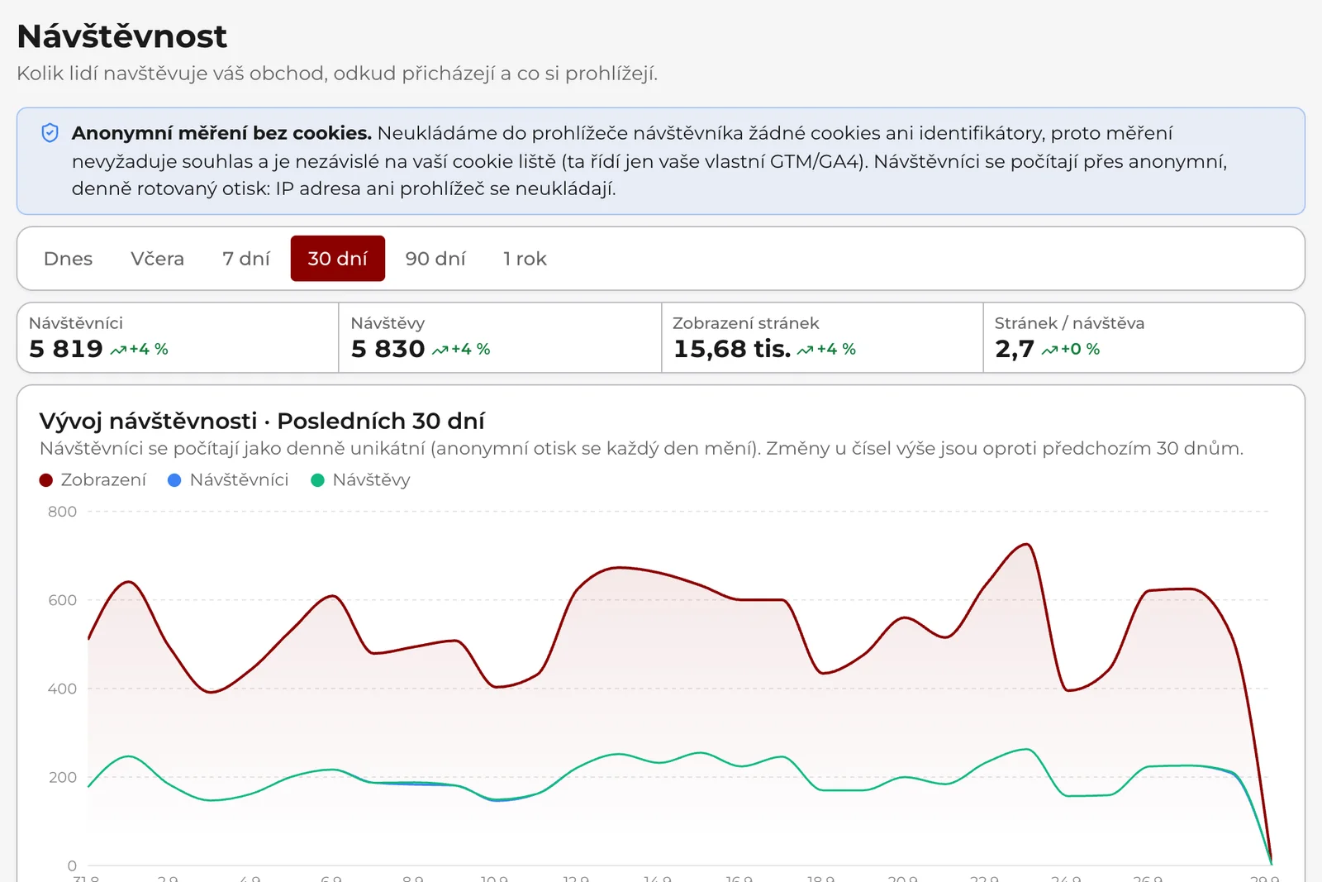The image size is (1322, 882).
Task: Click the value 15,68 tis.
Action: pyautogui.click(x=732, y=349)
